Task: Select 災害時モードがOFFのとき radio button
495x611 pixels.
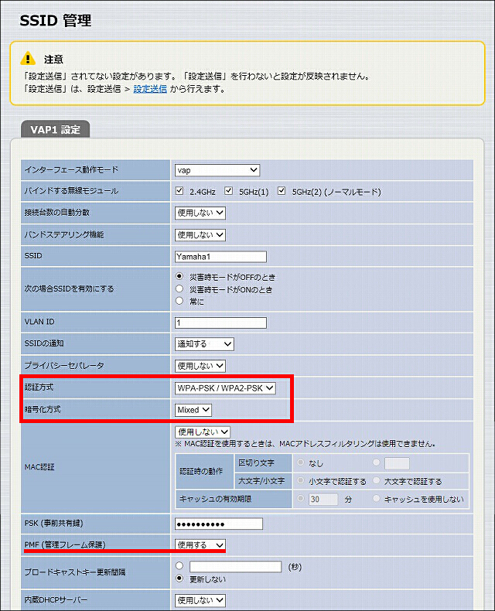Action: point(179,276)
